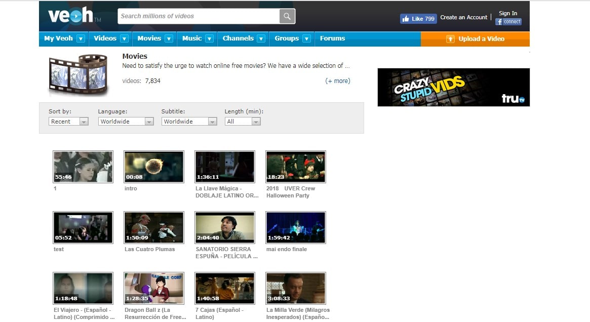Expand the Videos menu arrow

(x=124, y=38)
